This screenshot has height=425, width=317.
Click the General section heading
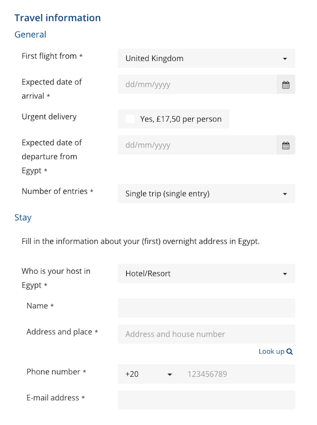coord(30,34)
